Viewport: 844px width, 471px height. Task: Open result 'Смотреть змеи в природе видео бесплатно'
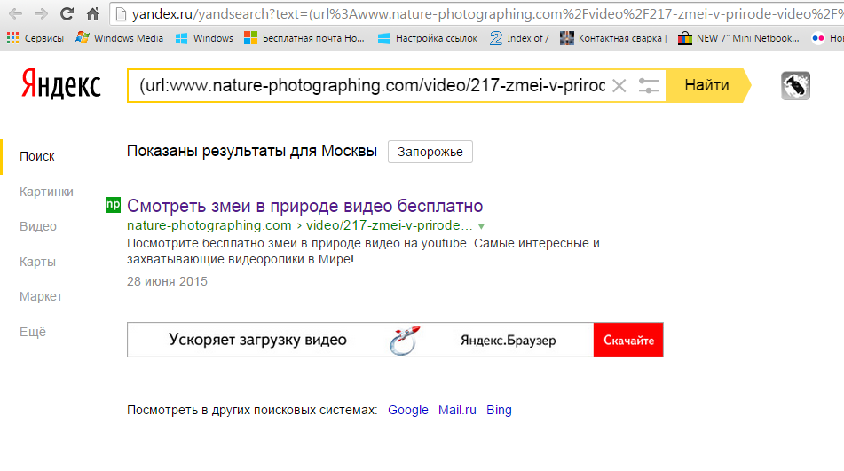(x=304, y=206)
